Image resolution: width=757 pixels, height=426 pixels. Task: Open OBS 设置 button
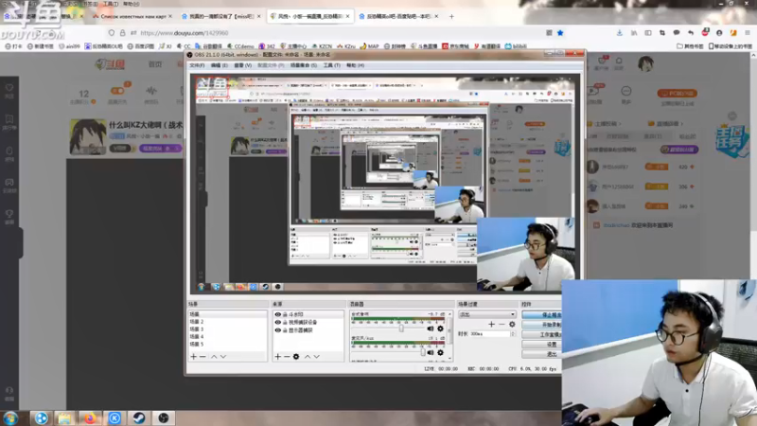[541, 344]
